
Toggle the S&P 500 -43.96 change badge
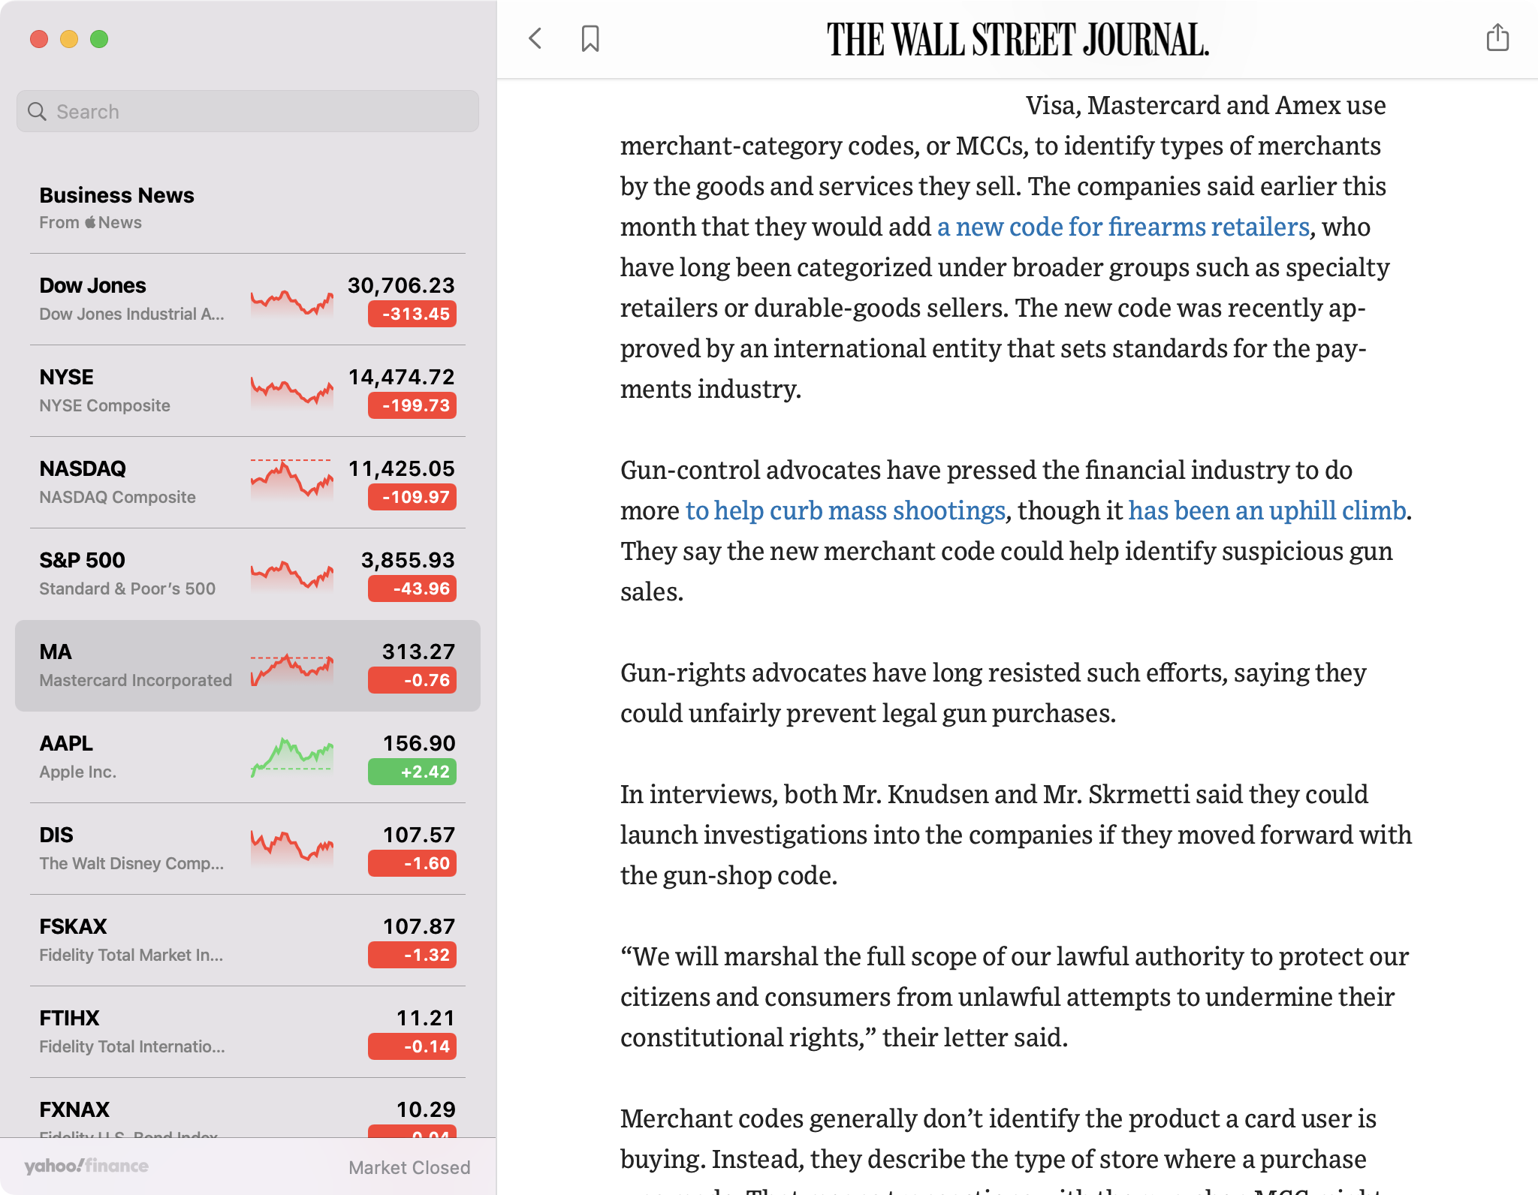point(412,588)
